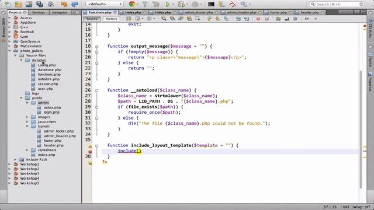Switch to the Navigator tab
374x210 pixels.
tap(60, 12)
